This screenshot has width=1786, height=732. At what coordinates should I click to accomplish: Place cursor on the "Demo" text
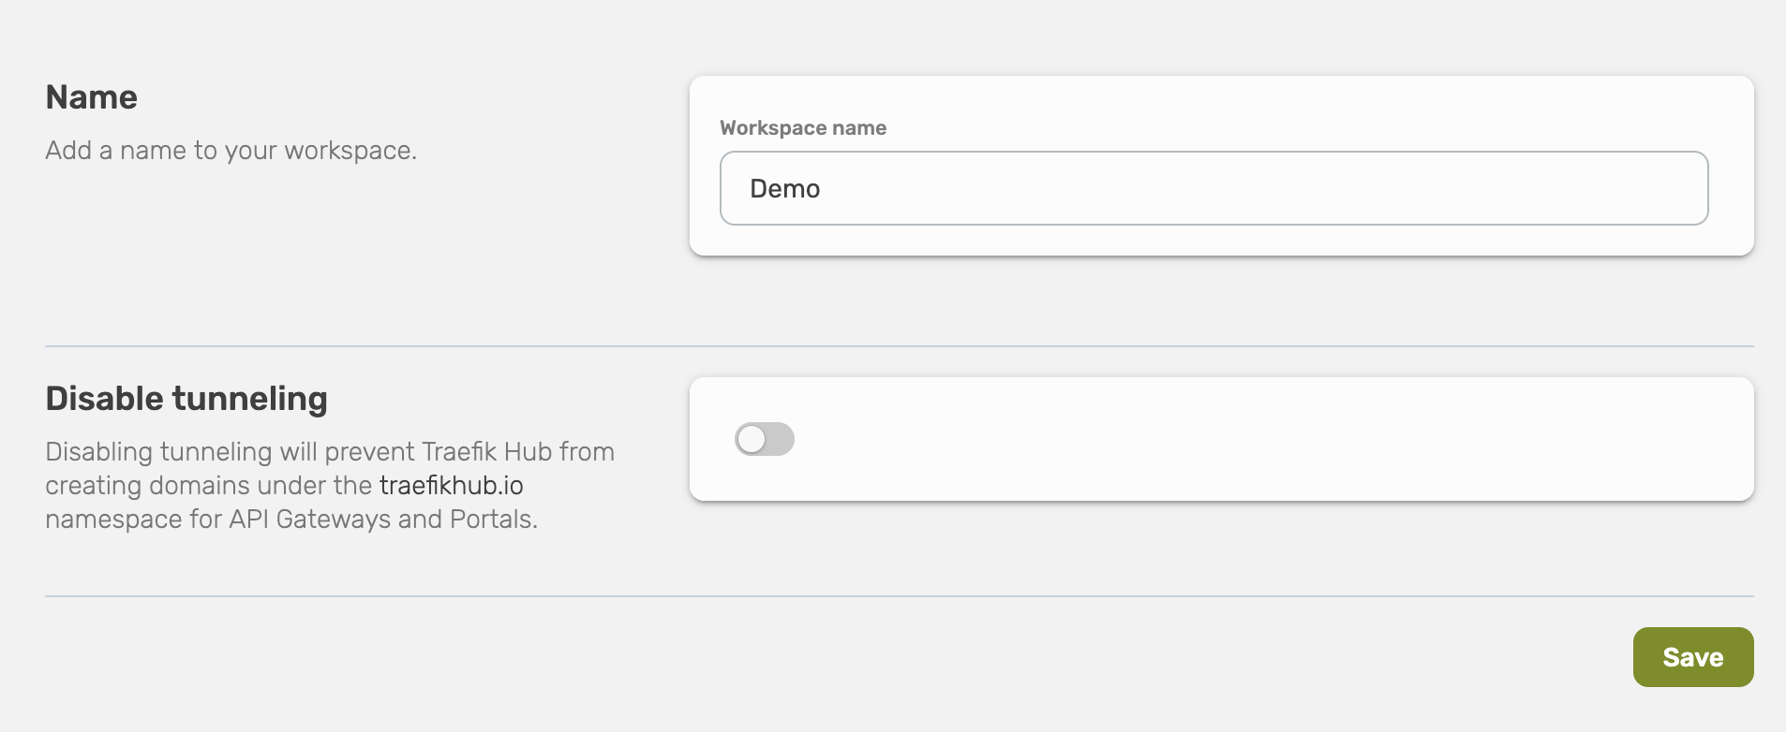(785, 189)
